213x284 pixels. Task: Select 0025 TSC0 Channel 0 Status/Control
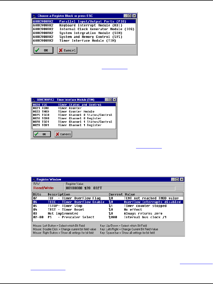coord(74,115)
